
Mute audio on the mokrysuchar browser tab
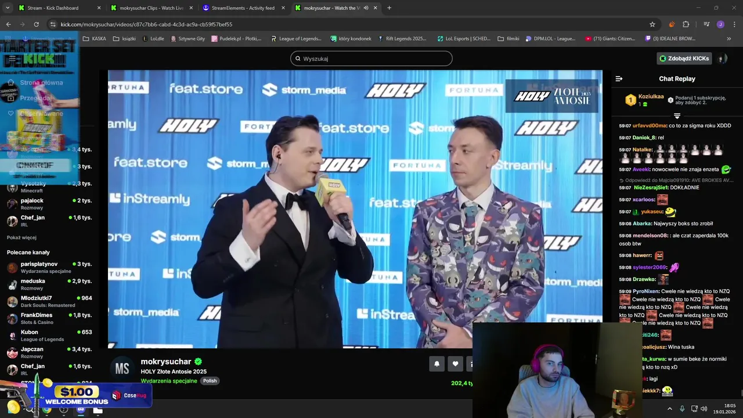click(x=366, y=8)
